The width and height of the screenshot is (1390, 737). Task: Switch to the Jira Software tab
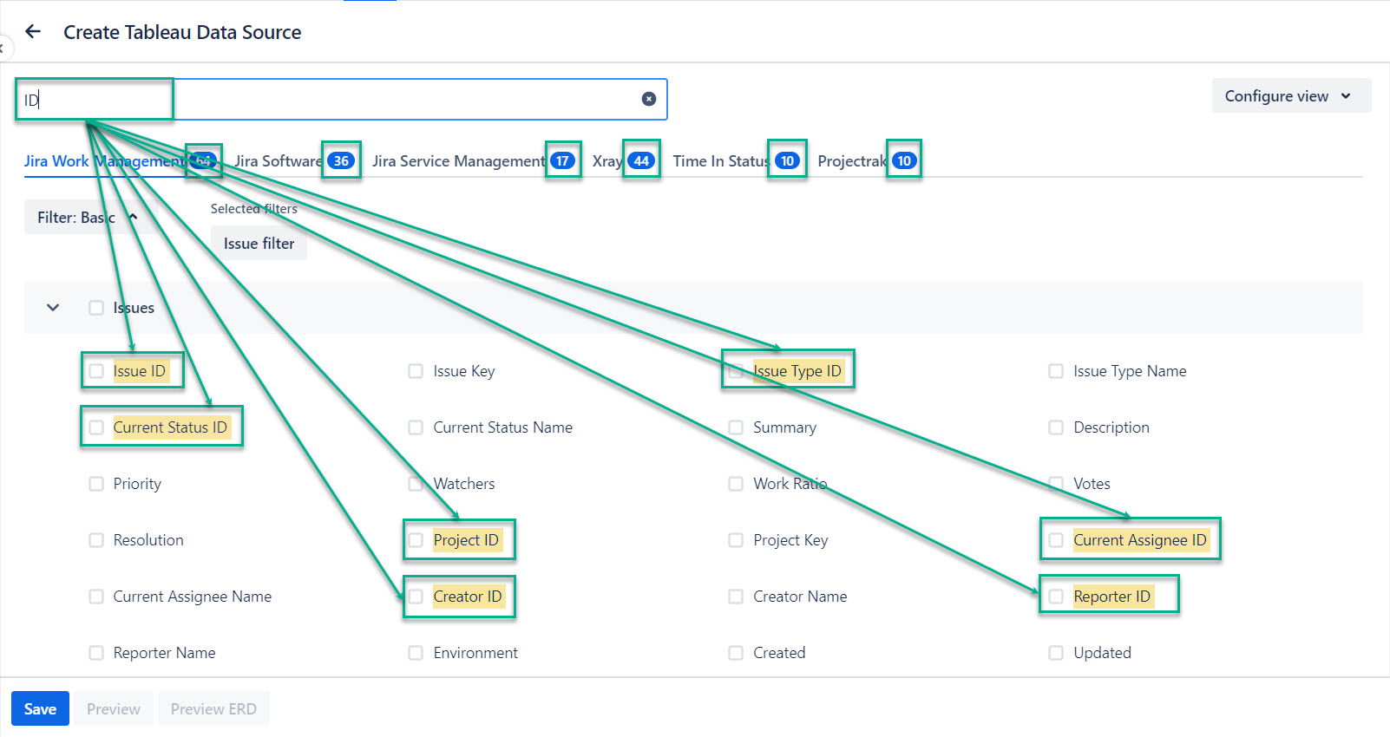[x=278, y=161]
